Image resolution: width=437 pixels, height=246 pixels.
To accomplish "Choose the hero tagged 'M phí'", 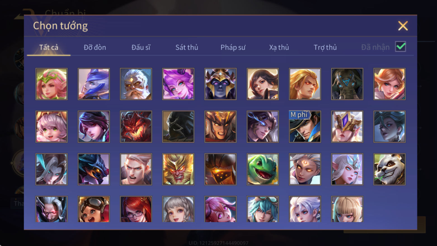I will click(x=305, y=126).
